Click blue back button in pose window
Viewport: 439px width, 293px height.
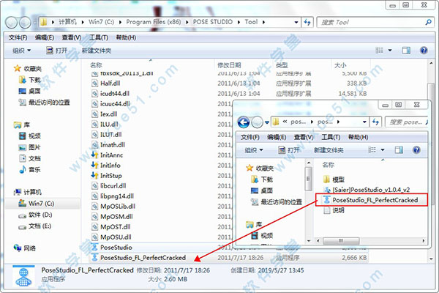[244, 122]
